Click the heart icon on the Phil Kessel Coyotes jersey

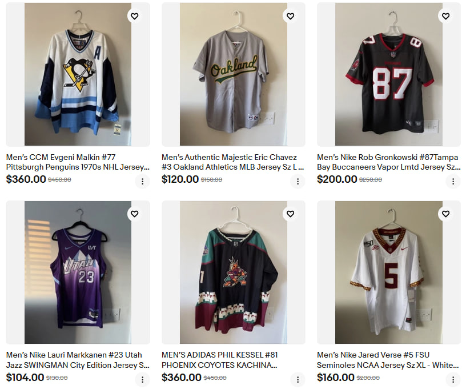coord(290,214)
